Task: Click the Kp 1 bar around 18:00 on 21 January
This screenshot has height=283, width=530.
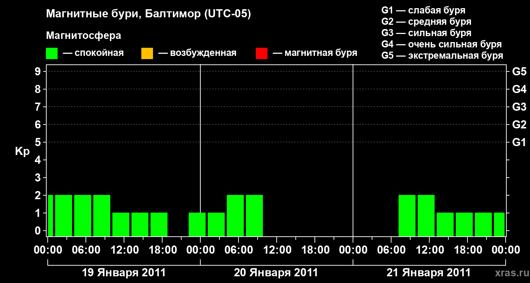Action: [x=464, y=224]
